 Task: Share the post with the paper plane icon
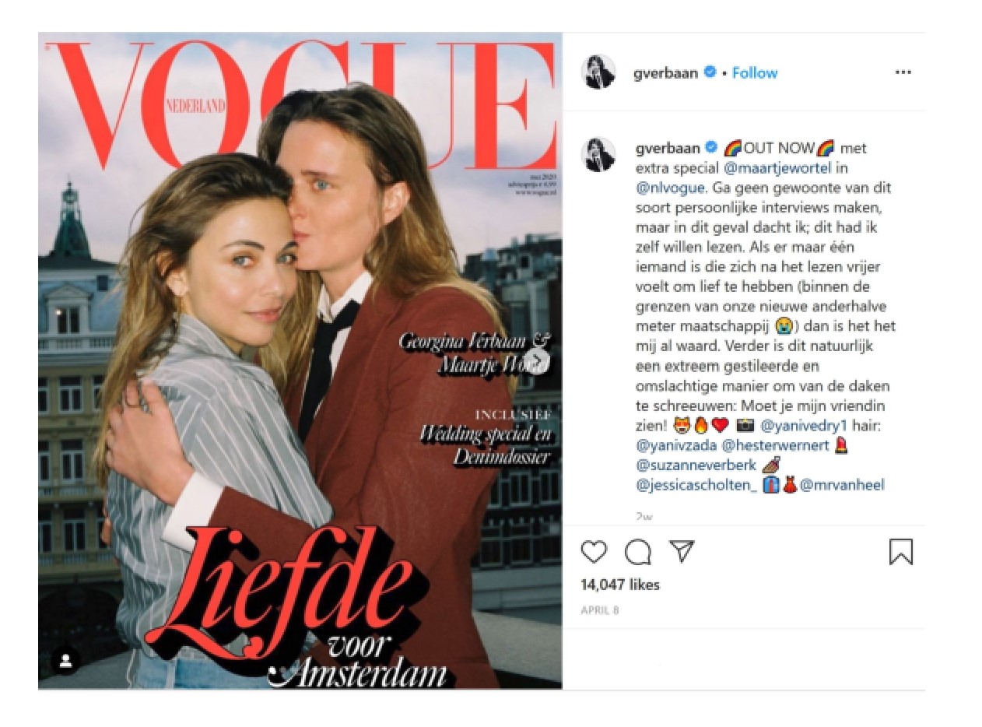click(x=682, y=551)
